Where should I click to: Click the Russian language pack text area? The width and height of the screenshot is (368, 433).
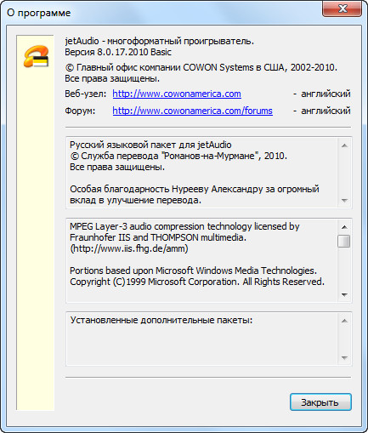coord(201,173)
